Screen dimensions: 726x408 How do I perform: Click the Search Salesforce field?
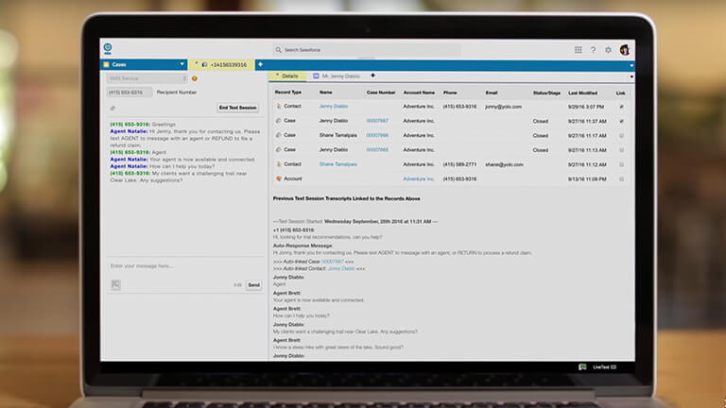[366, 50]
